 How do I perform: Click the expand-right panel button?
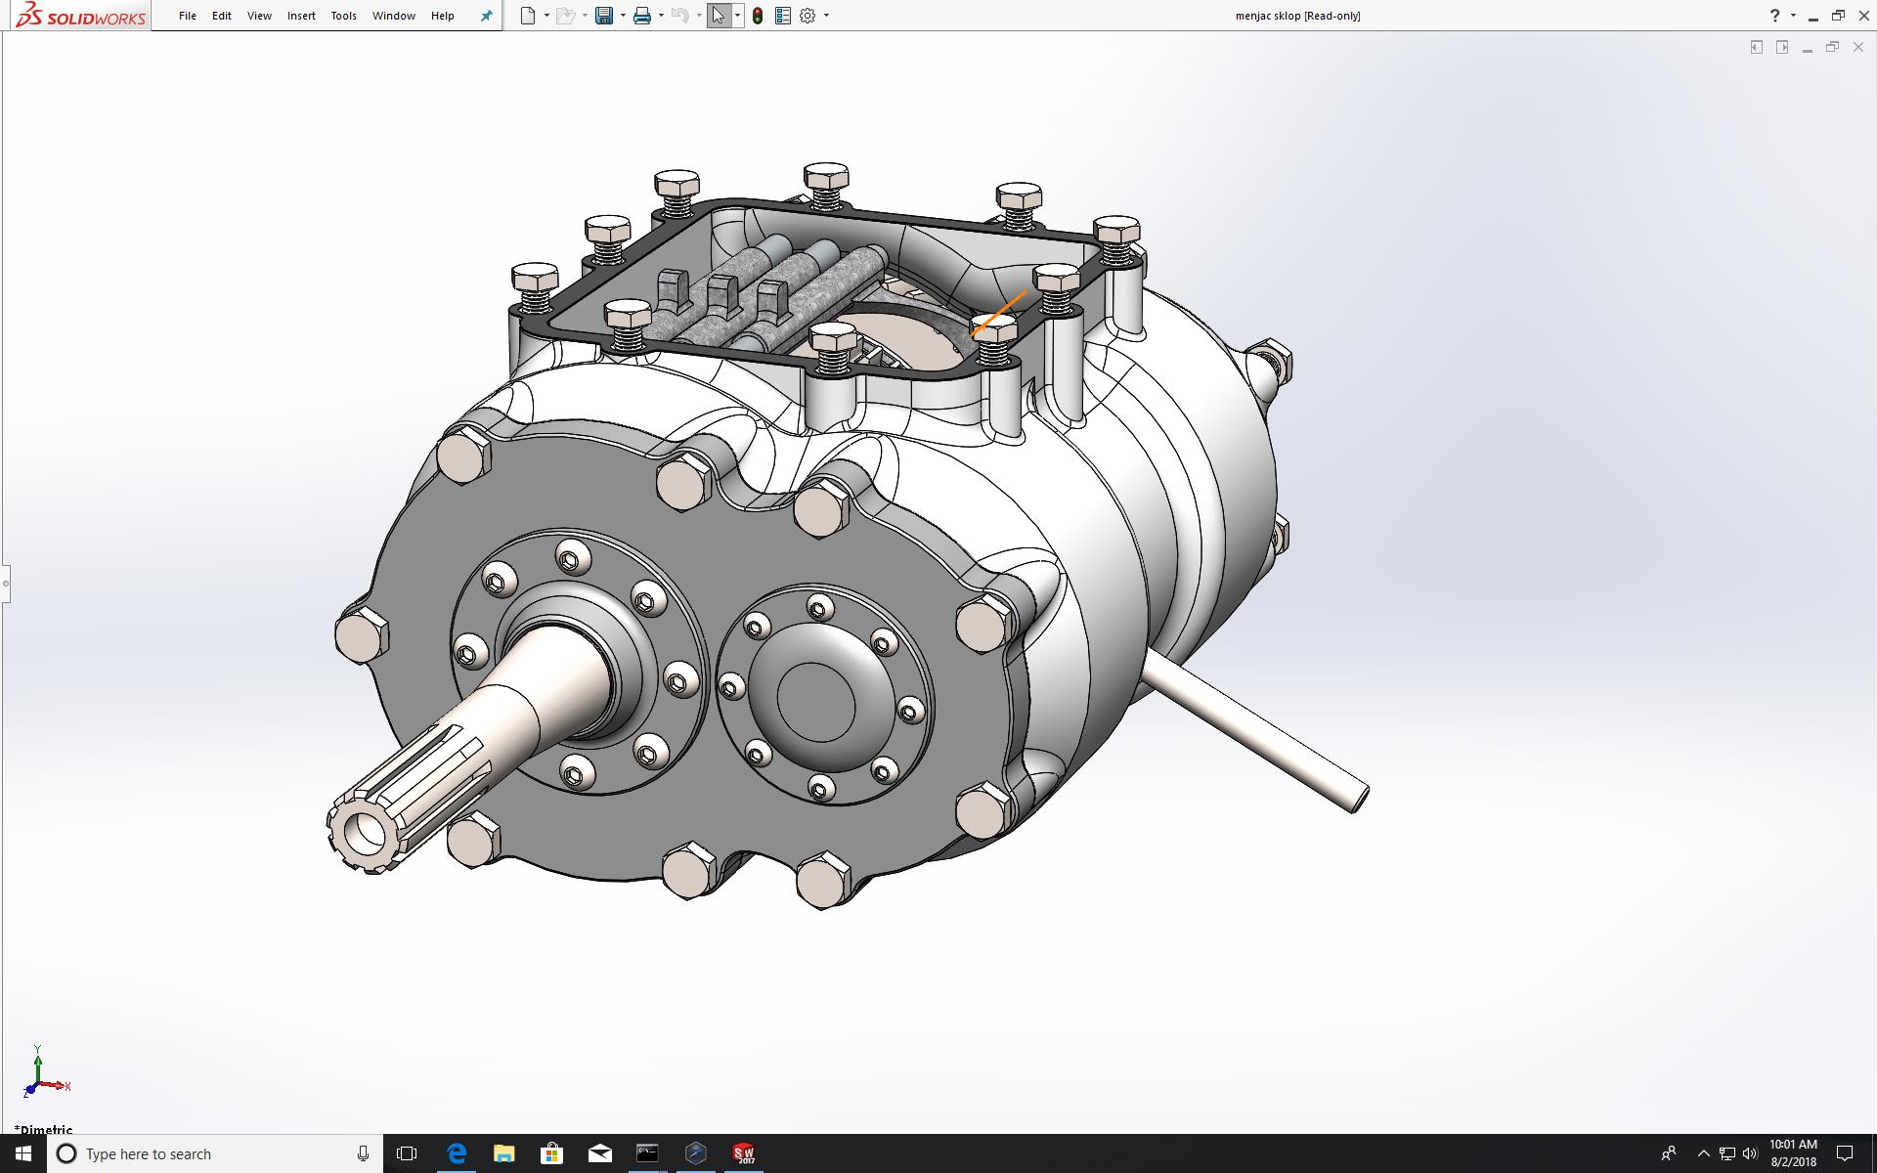pyautogui.click(x=1781, y=47)
